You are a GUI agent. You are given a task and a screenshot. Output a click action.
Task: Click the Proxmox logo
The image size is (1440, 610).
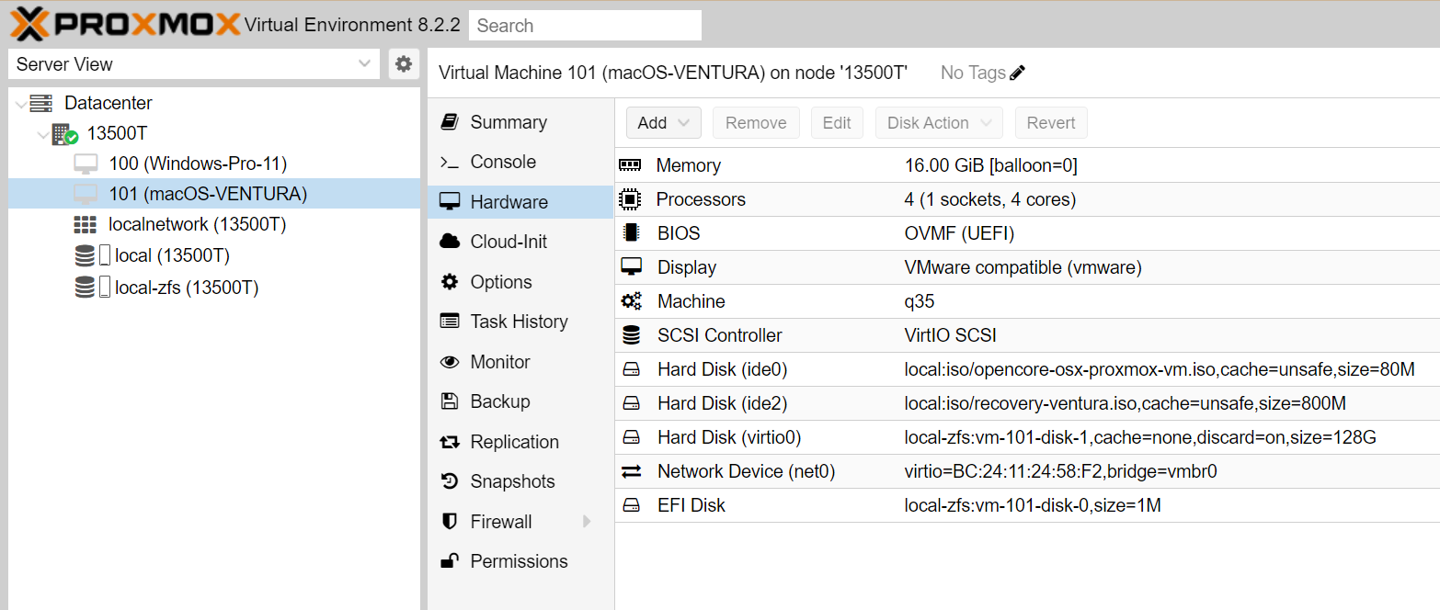(x=126, y=24)
